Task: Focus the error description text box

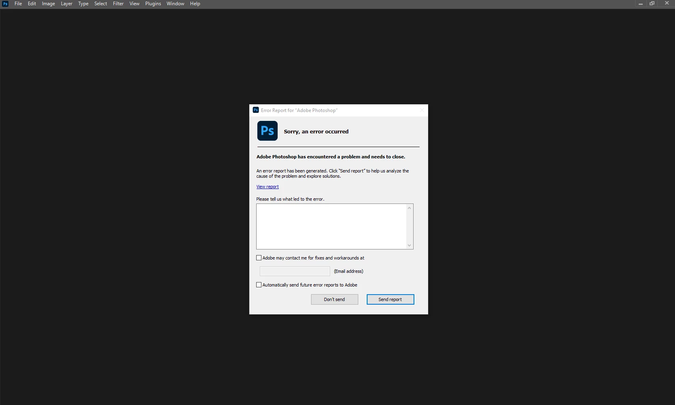Action: click(331, 226)
